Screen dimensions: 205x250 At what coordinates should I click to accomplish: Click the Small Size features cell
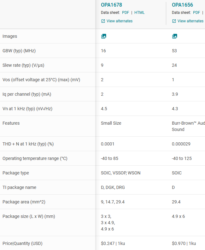click(x=111, y=123)
